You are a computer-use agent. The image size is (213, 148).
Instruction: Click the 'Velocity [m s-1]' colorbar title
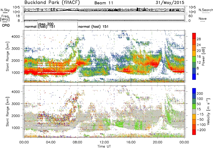208,111
